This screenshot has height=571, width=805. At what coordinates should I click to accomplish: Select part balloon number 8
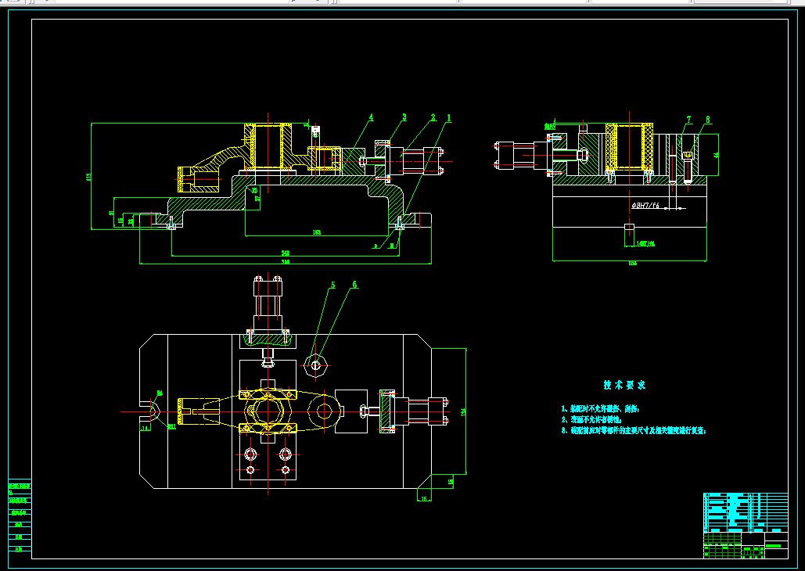tap(708, 120)
